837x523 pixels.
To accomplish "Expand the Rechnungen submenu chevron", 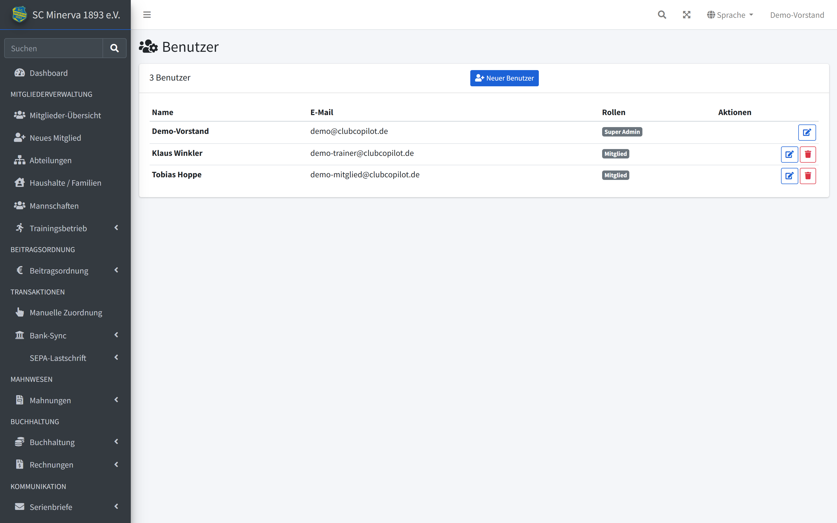I will click(x=116, y=464).
